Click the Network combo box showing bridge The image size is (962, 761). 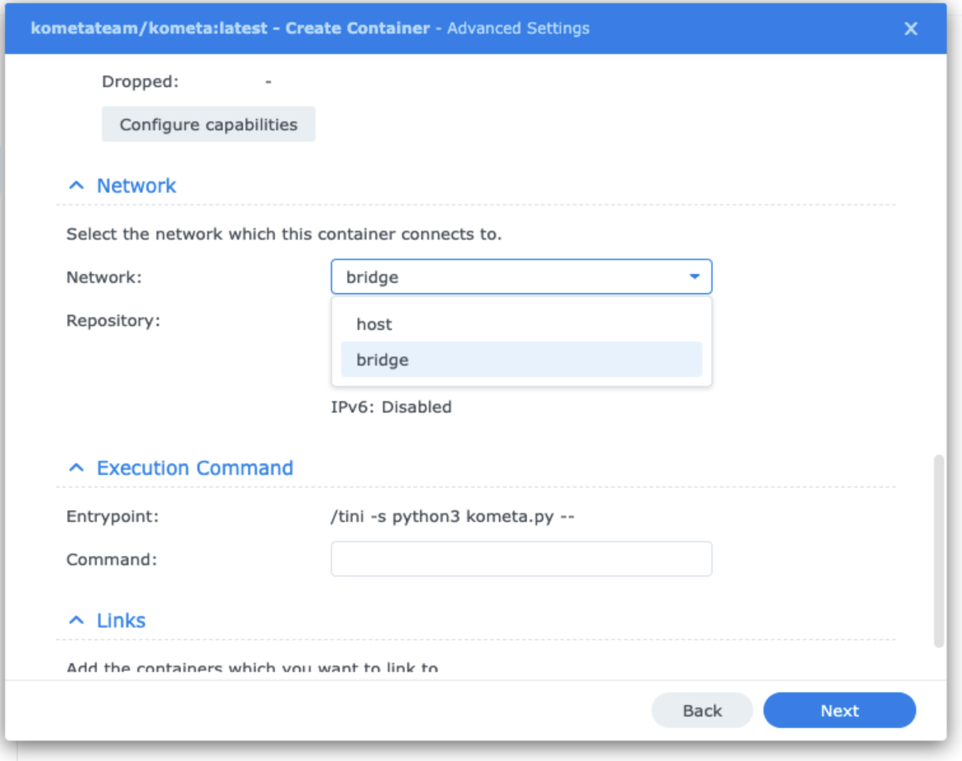(x=521, y=277)
